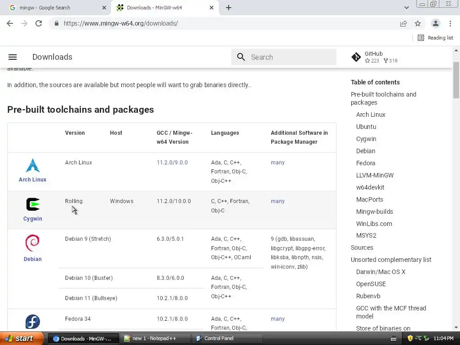Jump to Pre-built toolchains and packages in contents

pos(384,98)
